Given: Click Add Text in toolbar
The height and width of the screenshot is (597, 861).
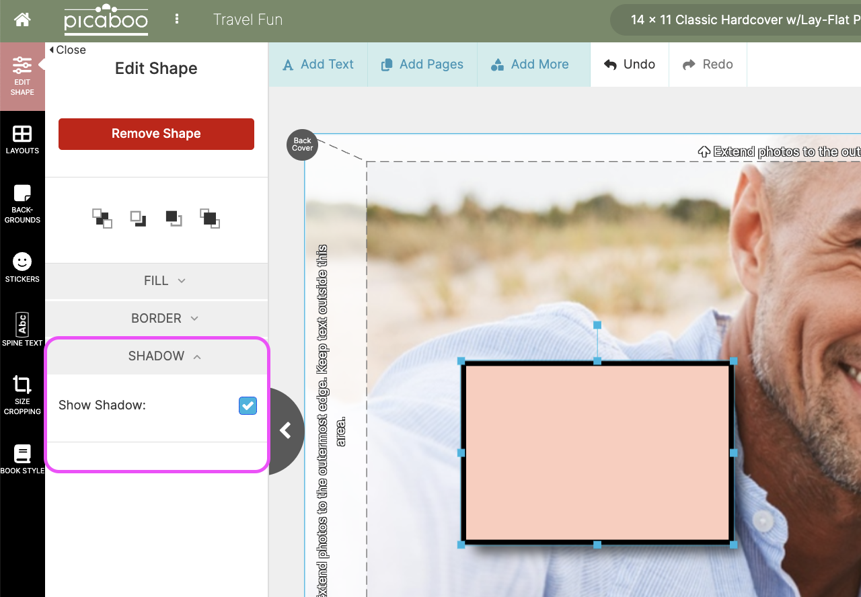Looking at the screenshot, I should pos(318,65).
